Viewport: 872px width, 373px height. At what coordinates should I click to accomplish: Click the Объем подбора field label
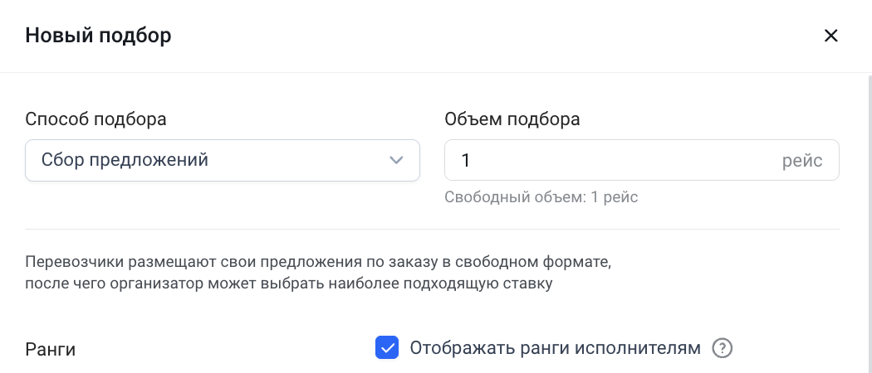(x=512, y=119)
